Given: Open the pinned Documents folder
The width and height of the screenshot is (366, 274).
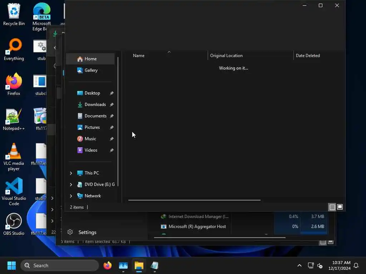Looking at the screenshot, I should click(90, 116).
